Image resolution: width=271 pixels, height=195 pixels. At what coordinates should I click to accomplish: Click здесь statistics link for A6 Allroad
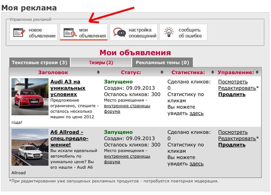click(x=197, y=164)
